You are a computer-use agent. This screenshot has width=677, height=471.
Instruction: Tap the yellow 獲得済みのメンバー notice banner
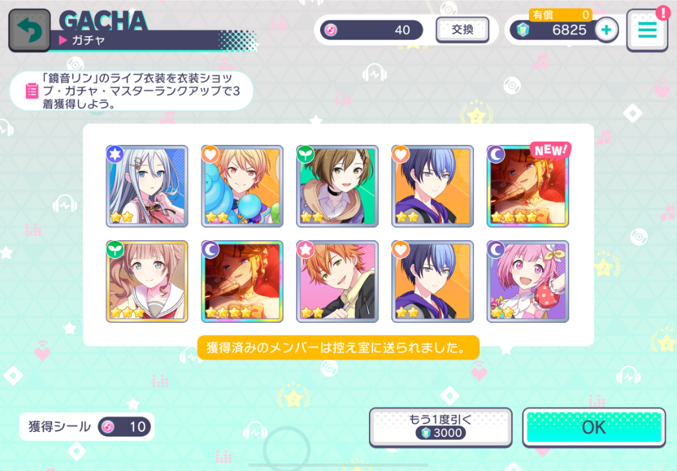[338, 347]
